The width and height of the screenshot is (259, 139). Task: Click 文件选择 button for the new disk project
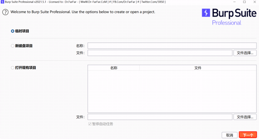pyautogui.click(x=245, y=53)
